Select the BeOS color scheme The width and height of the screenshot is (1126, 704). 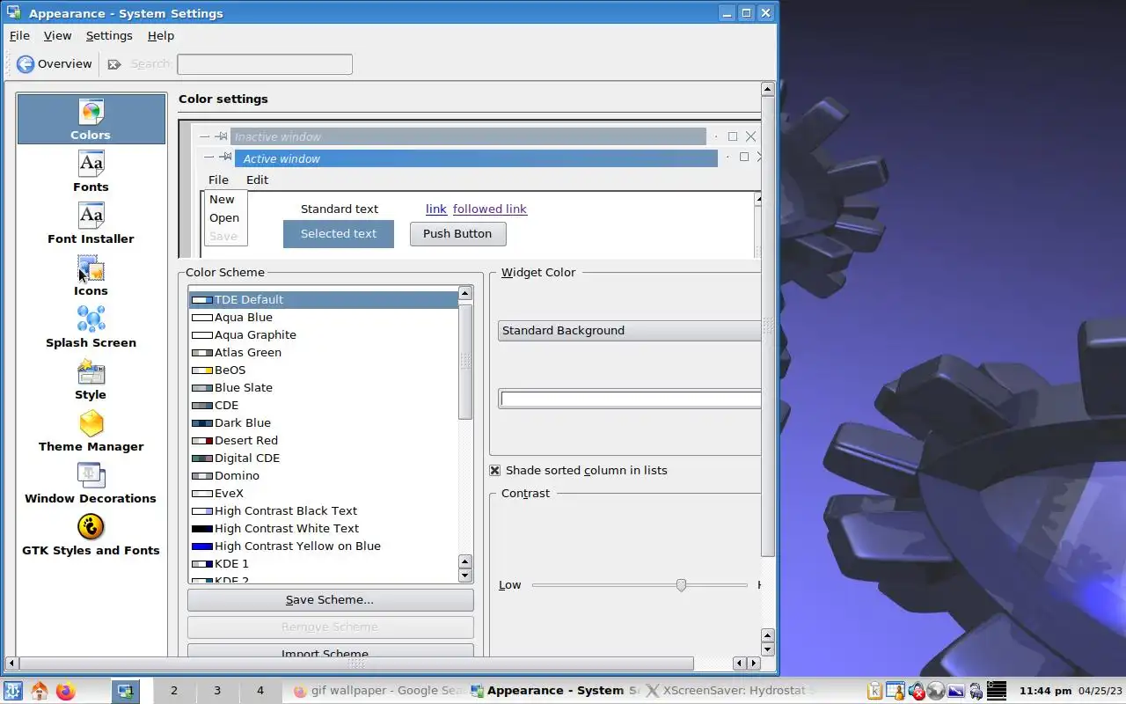tap(323, 370)
